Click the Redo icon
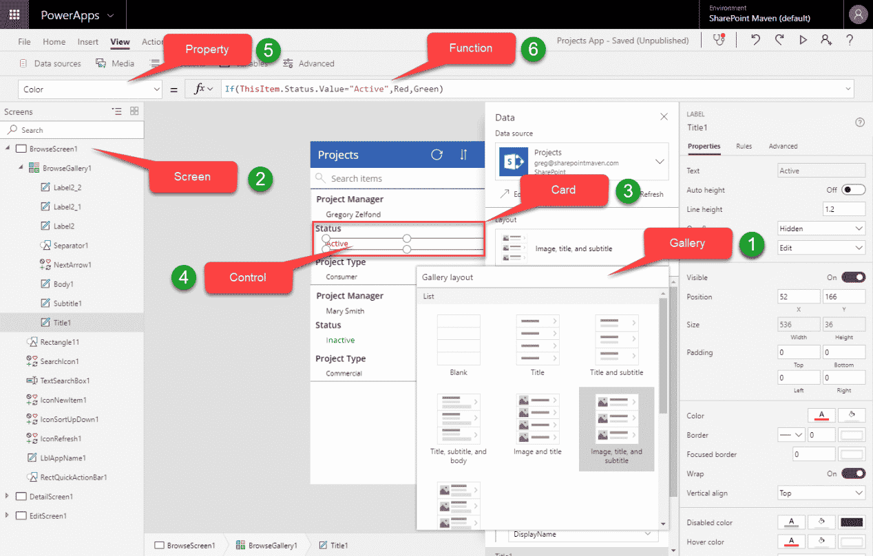Viewport: 873px width, 556px height. [x=779, y=41]
